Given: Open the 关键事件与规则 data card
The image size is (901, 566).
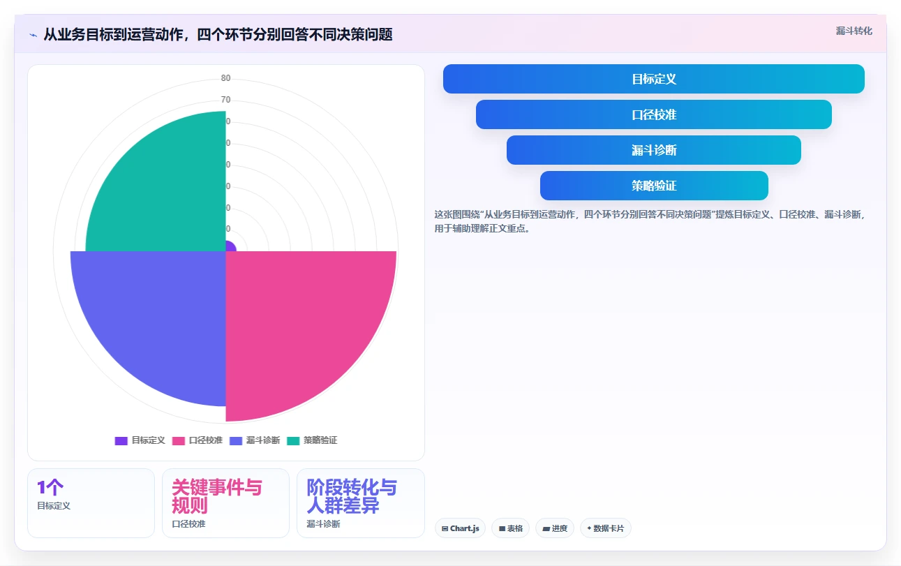Looking at the screenshot, I should (x=225, y=503).
